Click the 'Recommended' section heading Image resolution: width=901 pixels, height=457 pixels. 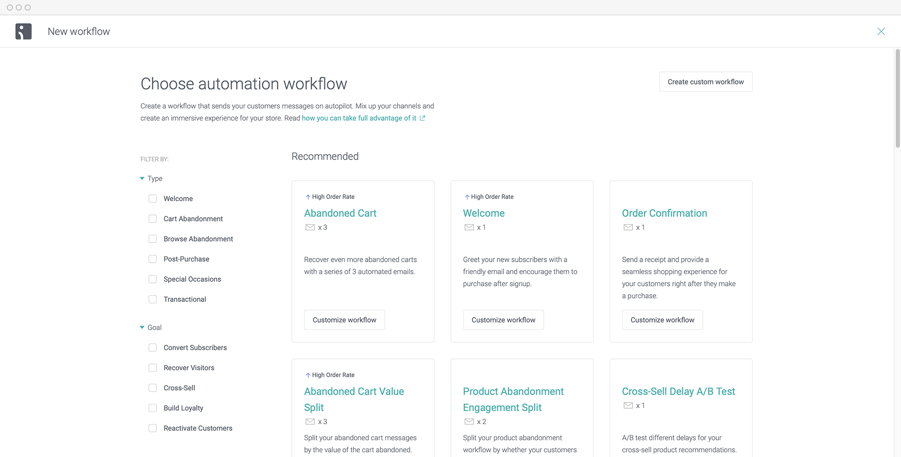pos(325,156)
